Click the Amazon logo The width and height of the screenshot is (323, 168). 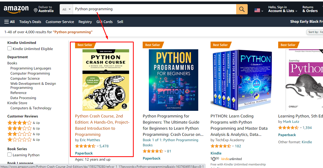(x=16, y=9)
